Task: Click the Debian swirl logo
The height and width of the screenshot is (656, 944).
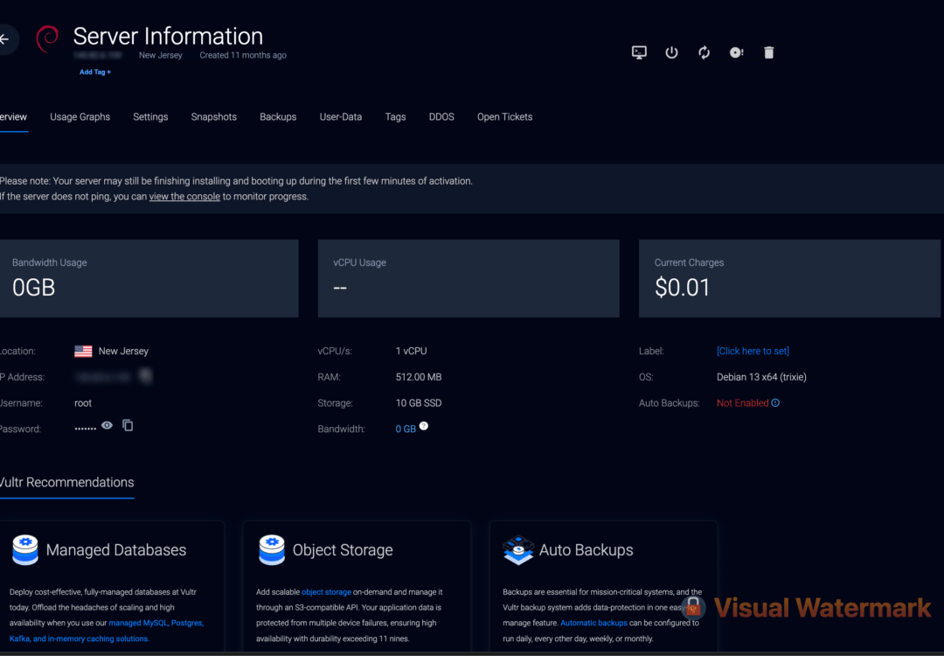Action: (47, 39)
